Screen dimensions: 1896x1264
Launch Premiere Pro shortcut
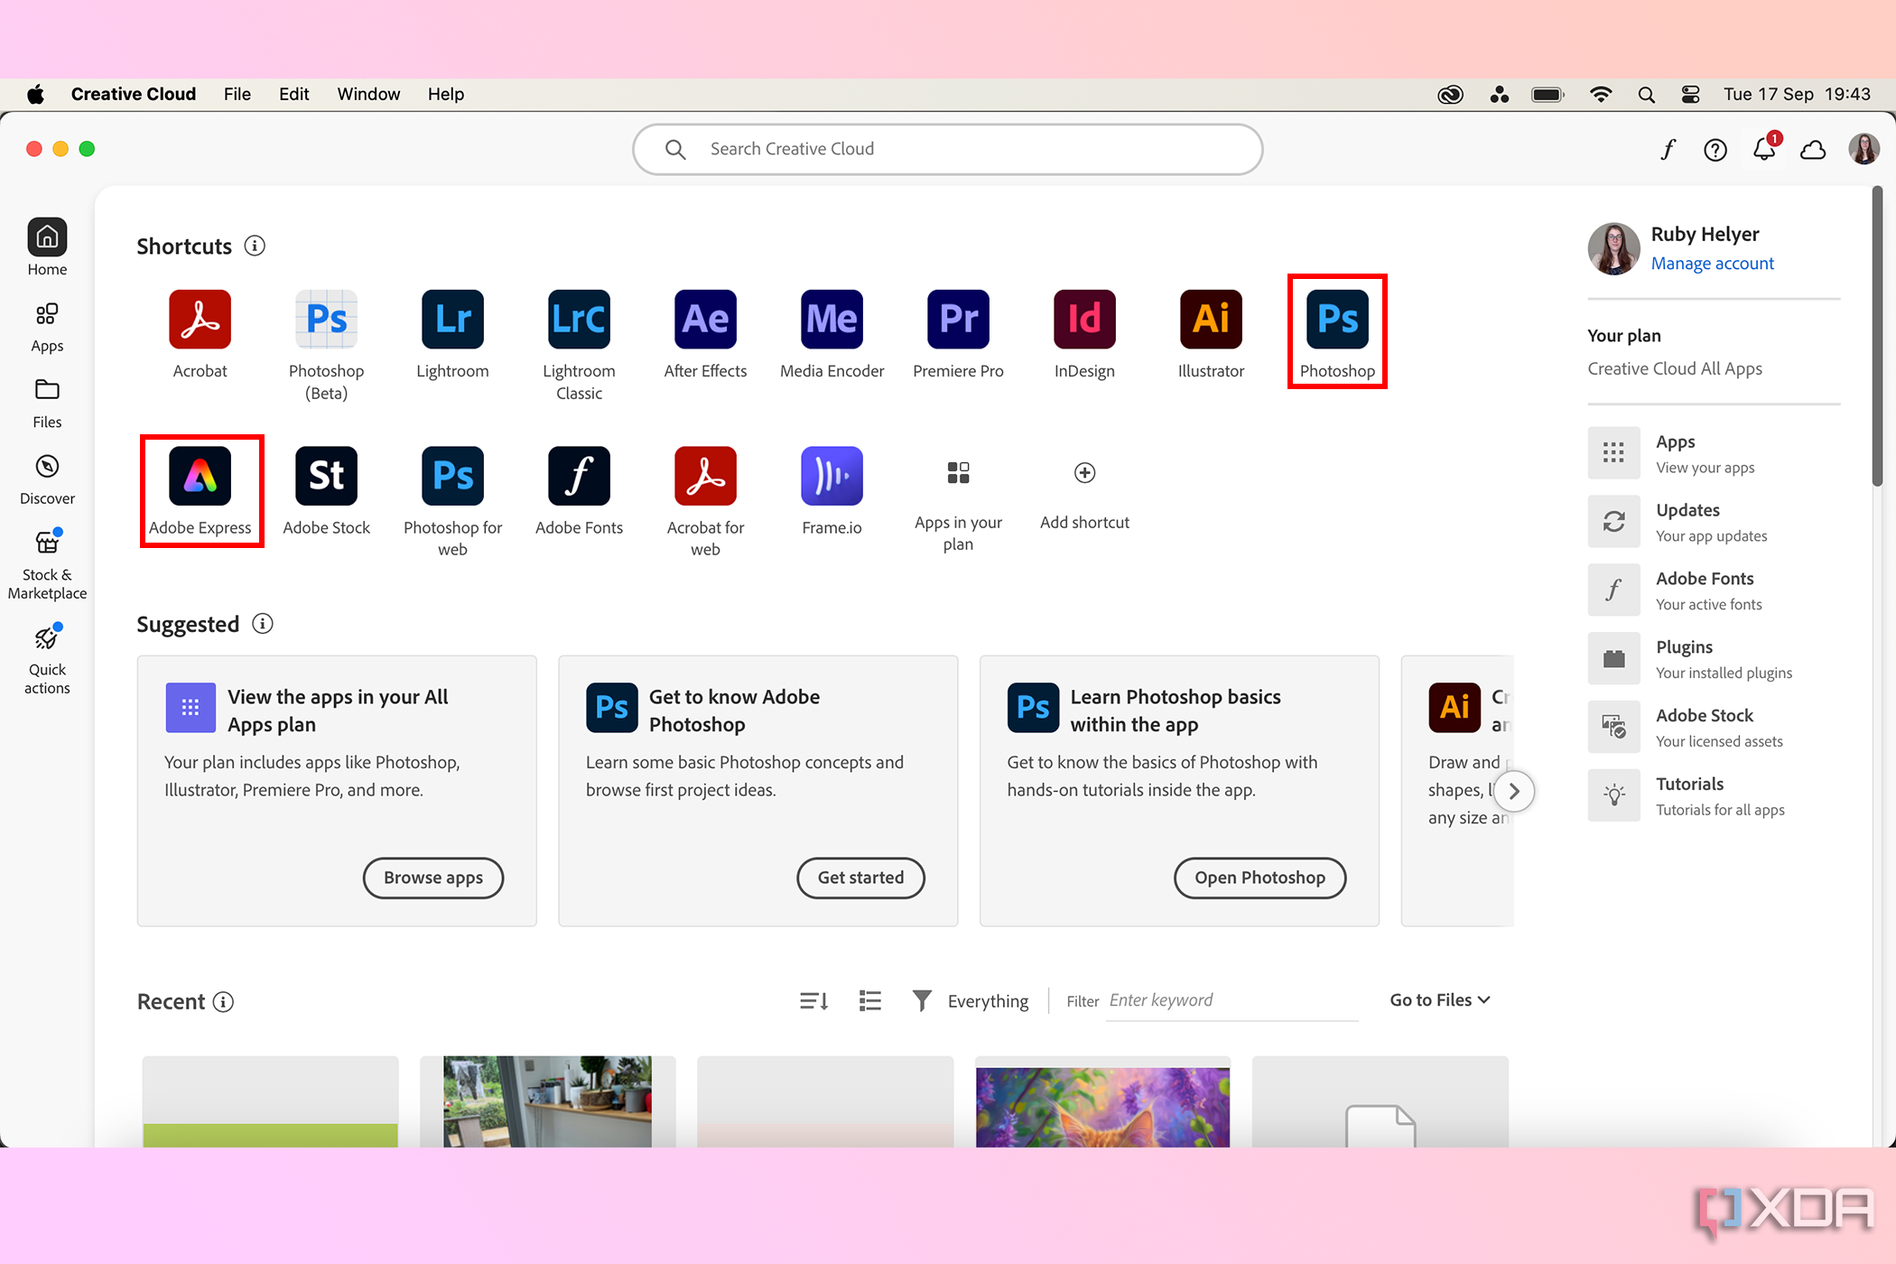click(x=958, y=320)
